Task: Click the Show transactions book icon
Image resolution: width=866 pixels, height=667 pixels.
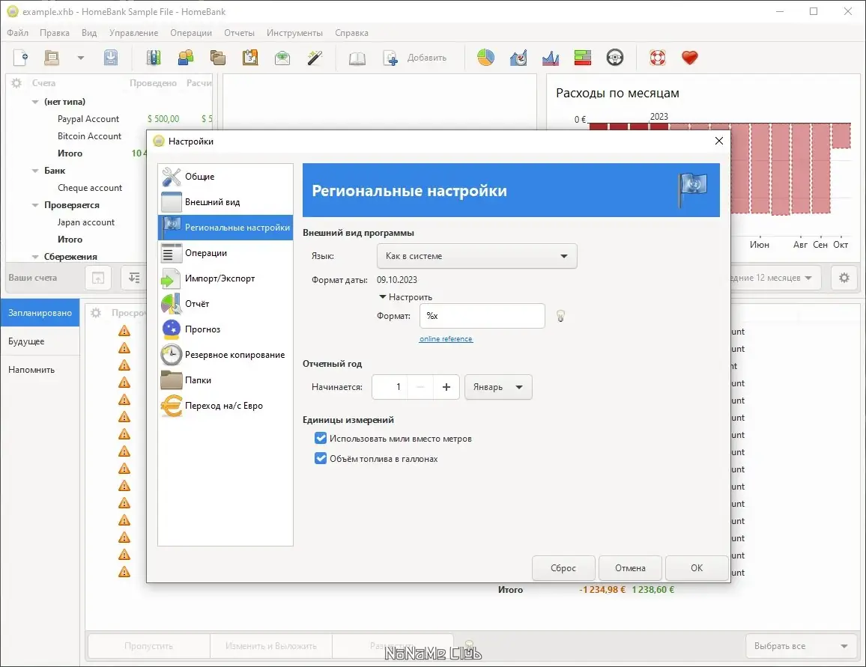Action: 357,58
